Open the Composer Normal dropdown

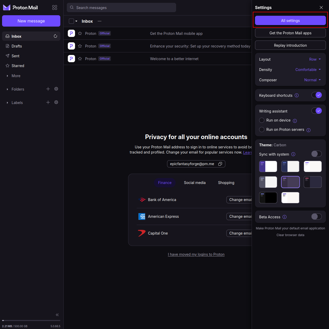pos(312,80)
